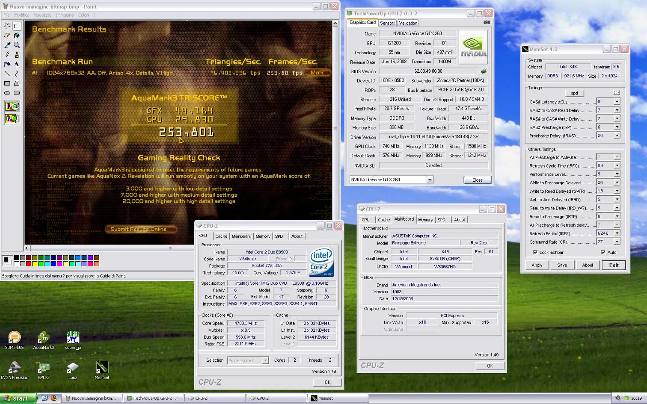Click the BIOS save chip icon in GPU-Z
The height and width of the screenshot is (404, 647).
[484, 71]
